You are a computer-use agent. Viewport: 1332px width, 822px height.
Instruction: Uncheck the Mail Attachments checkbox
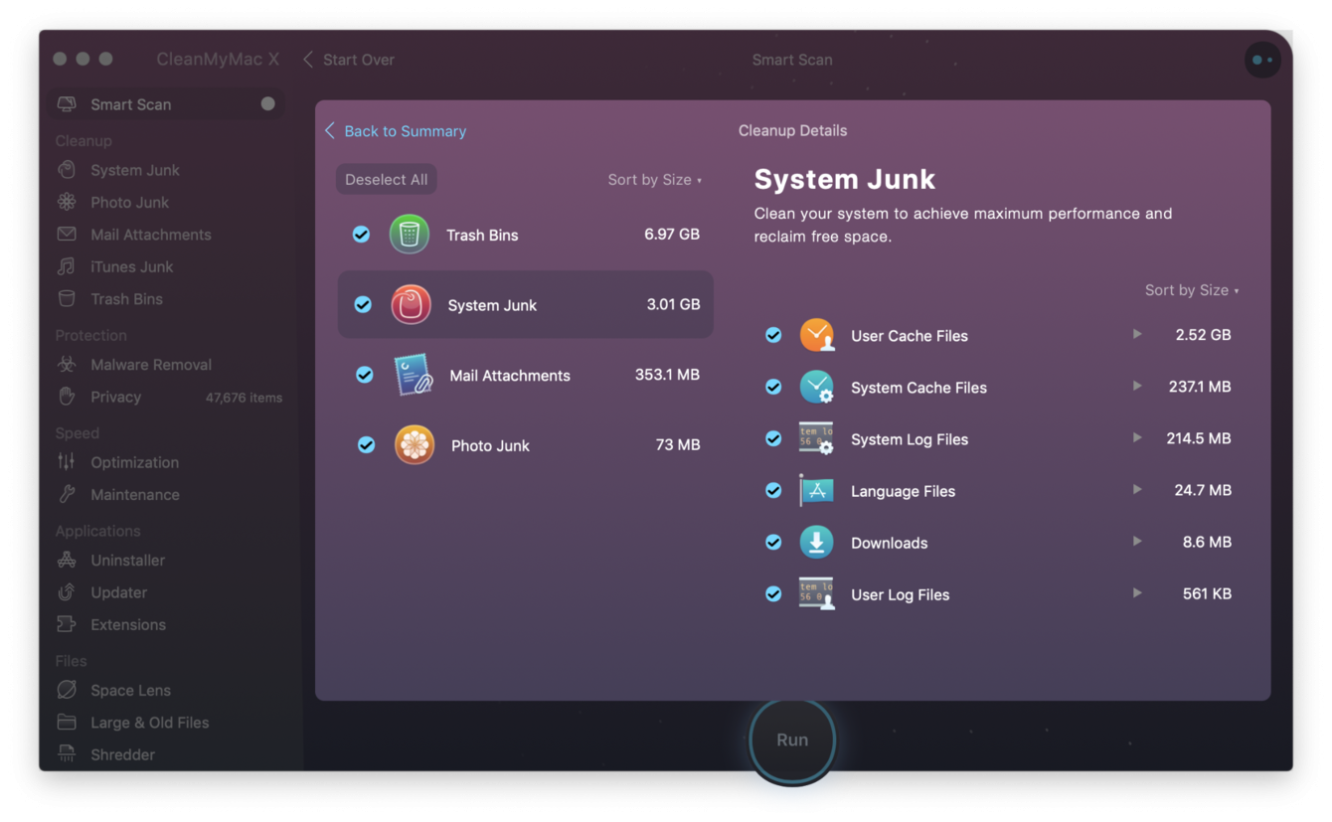(x=365, y=375)
